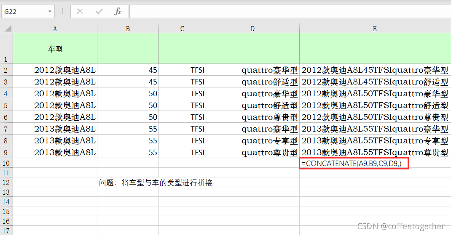Viewport: 451px width, 235px height.
Task: Click the 问题 note text in row 12
Action: pyautogui.click(x=156, y=182)
